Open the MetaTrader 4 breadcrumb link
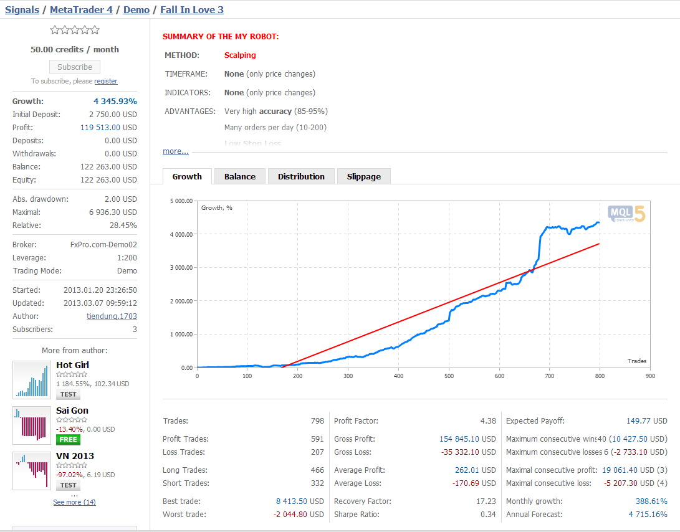 click(x=81, y=9)
